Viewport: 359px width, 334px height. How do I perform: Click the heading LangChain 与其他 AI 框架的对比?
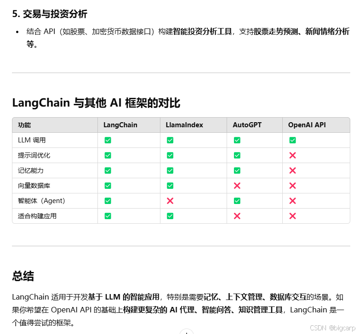pos(96,103)
